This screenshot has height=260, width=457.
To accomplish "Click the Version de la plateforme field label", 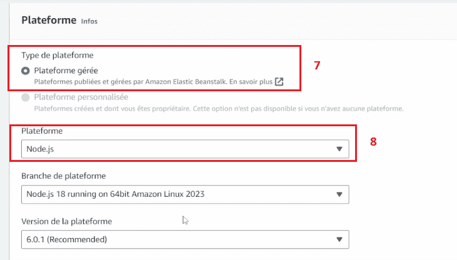I will [67, 221].
